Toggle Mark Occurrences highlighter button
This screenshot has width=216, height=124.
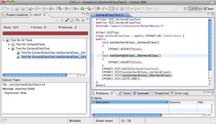tap(112, 9)
